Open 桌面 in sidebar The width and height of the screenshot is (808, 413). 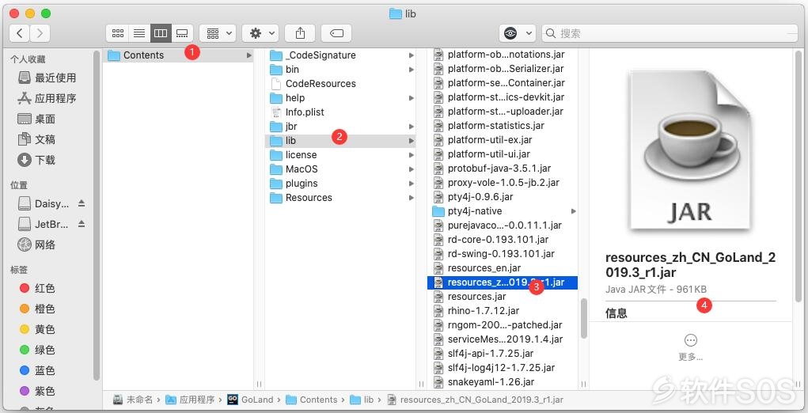(37, 119)
